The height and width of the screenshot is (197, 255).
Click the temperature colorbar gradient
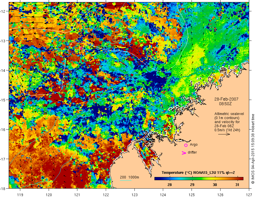tap(199, 178)
